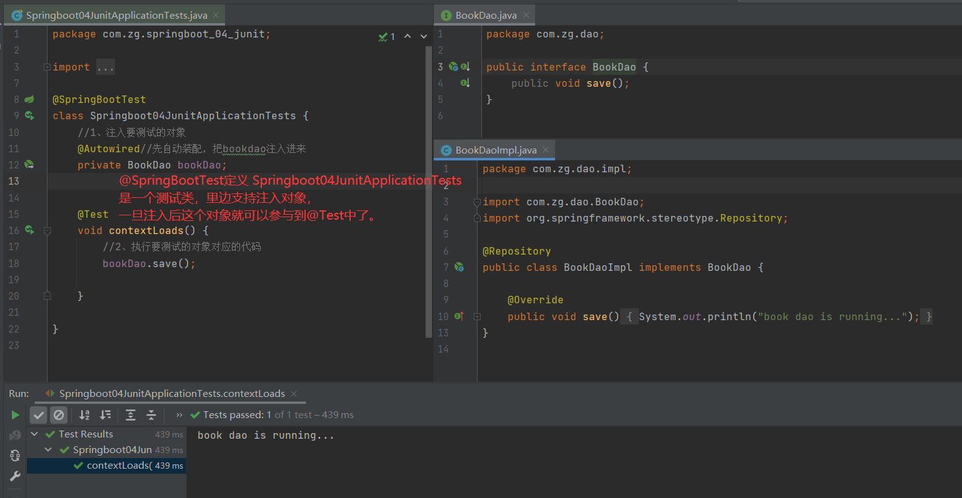Toggle the Show Ignored tests button
962x498 pixels.
(59, 415)
